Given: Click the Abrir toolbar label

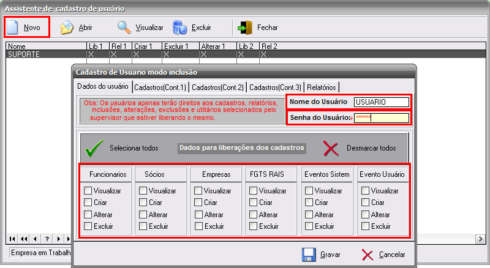Looking at the screenshot, I should pyautogui.click(x=85, y=28).
